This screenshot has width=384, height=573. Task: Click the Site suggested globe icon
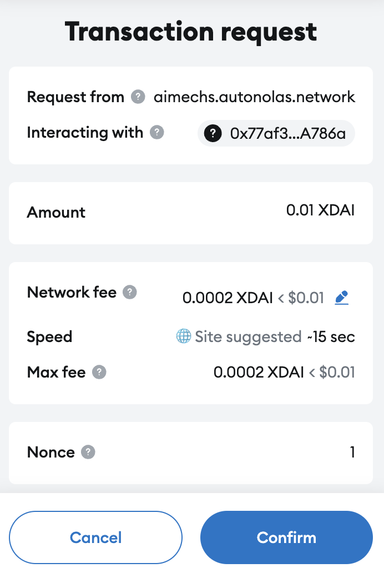coord(184,336)
